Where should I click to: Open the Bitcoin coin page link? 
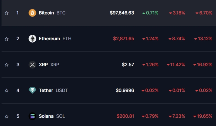click(46, 13)
